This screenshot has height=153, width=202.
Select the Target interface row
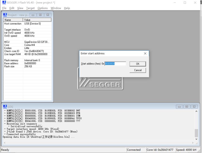coord(27,30)
